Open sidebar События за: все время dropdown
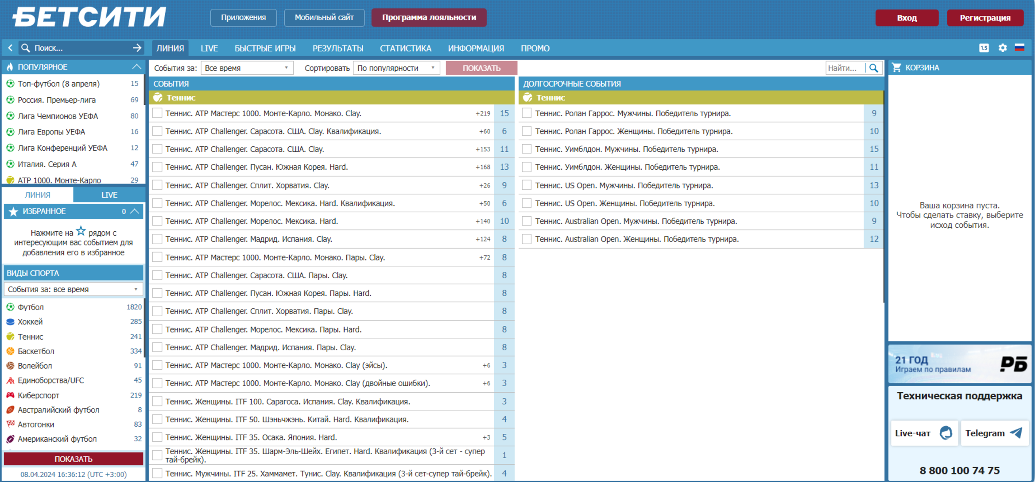The width and height of the screenshot is (1035, 482). (73, 289)
